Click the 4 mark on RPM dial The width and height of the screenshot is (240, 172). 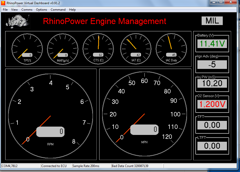coord(51,83)
